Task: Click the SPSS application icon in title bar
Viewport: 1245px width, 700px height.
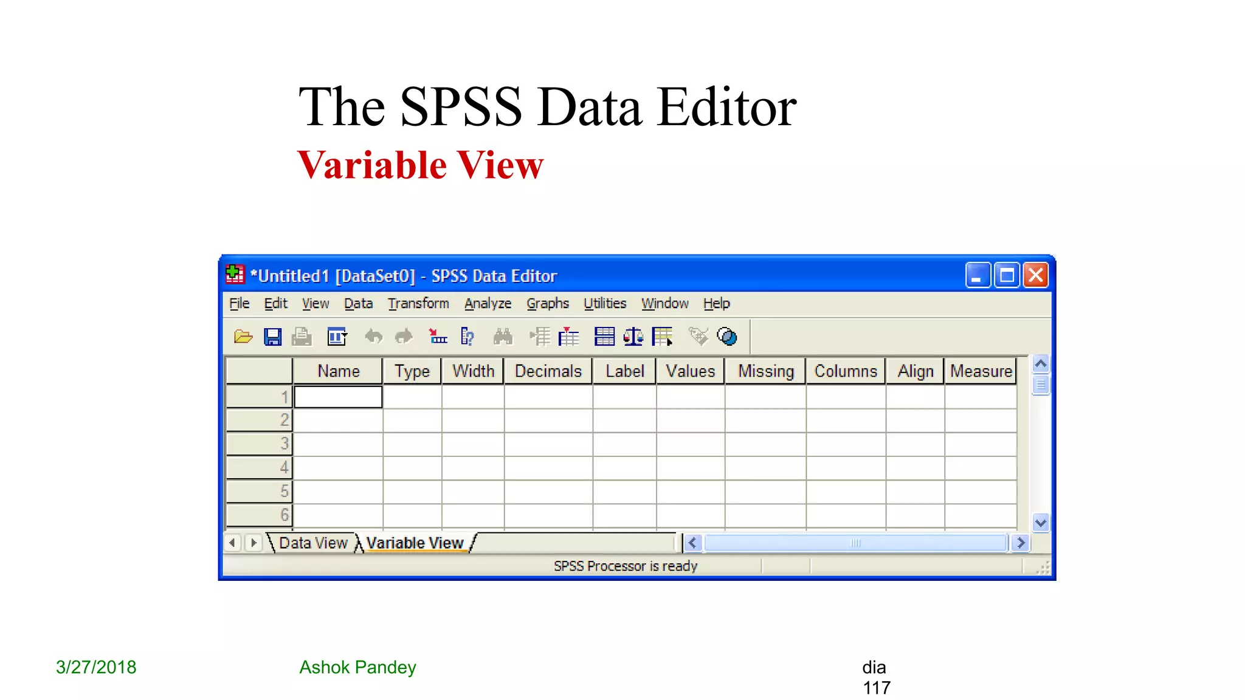Action: [235, 275]
